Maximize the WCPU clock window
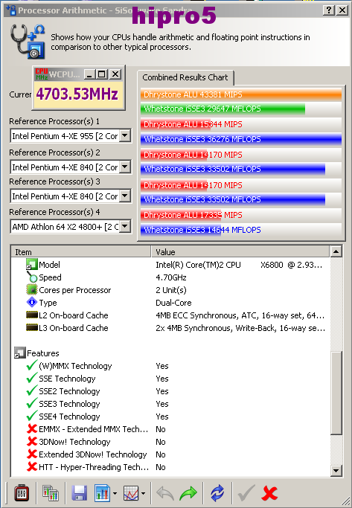The height and width of the screenshot is (508, 352). pos(102,74)
